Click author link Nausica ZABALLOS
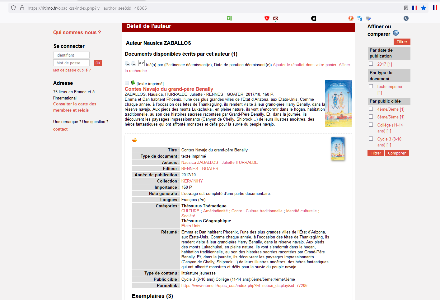This screenshot has height=300, width=440. (x=200, y=162)
